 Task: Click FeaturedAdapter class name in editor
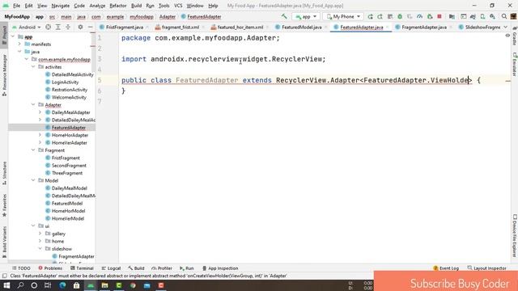click(x=207, y=80)
